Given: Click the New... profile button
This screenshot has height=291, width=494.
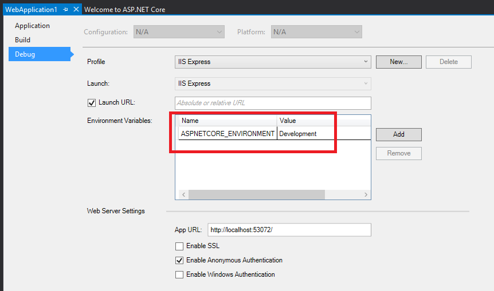Looking at the screenshot, I should [398, 62].
